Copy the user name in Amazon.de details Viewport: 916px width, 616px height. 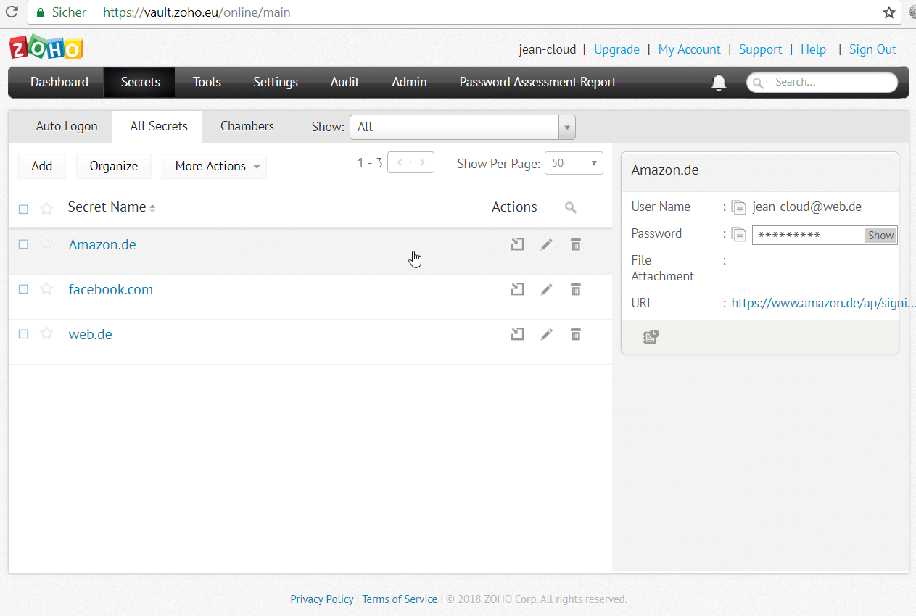pos(738,207)
